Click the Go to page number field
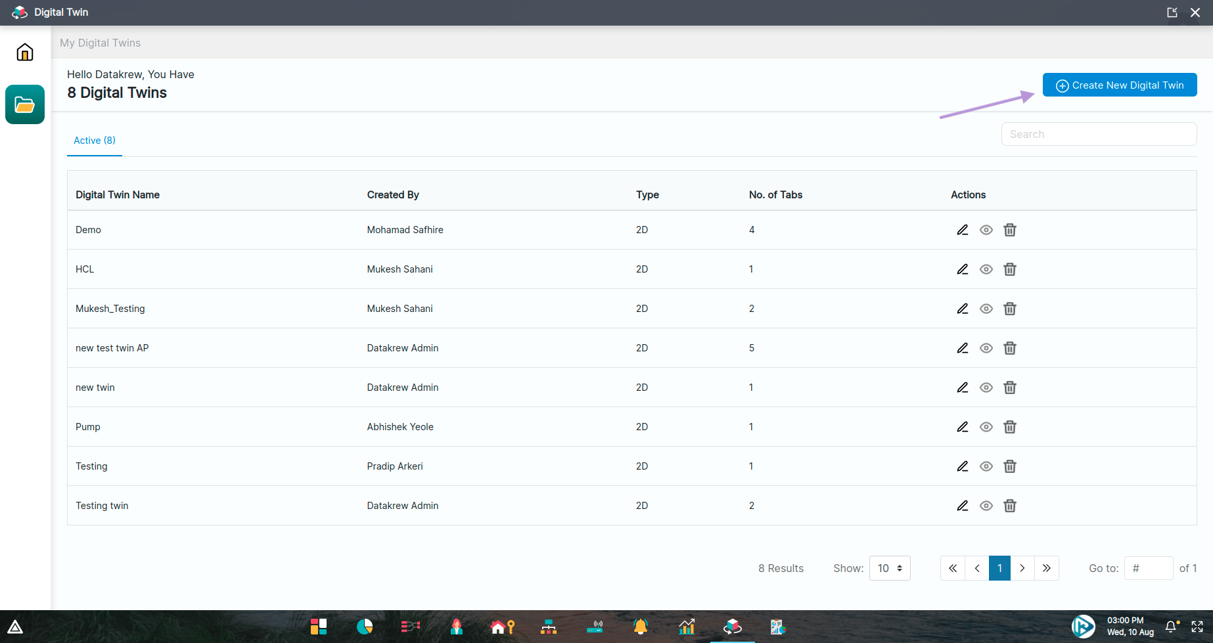1213x643 pixels. 1148,568
